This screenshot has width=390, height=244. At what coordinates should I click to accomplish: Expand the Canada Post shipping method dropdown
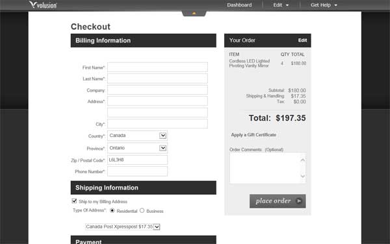point(123,226)
